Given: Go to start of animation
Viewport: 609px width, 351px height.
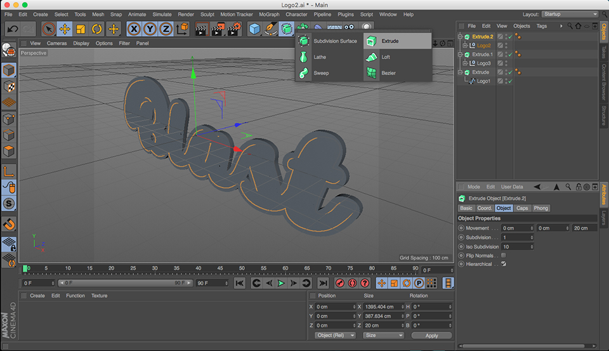Looking at the screenshot, I should click(240, 283).
